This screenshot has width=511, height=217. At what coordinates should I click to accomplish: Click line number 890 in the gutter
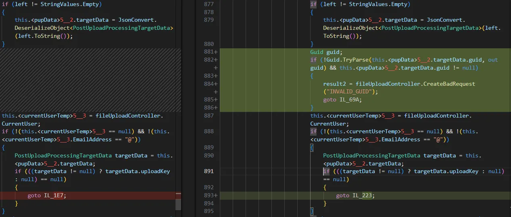coord(209,155)
